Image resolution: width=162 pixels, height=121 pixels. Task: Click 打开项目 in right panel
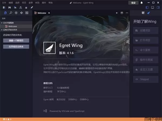[x=146, y=40]
